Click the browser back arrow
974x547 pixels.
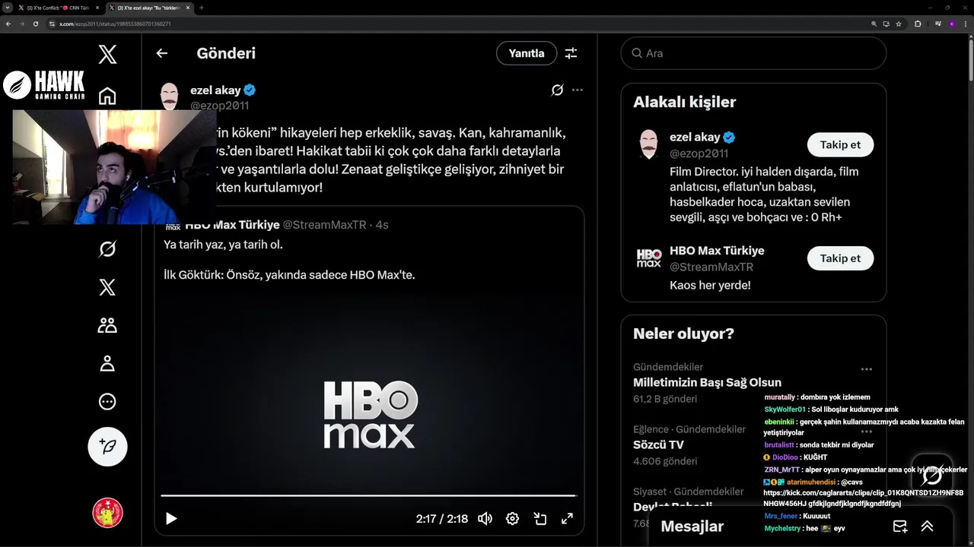8,24
